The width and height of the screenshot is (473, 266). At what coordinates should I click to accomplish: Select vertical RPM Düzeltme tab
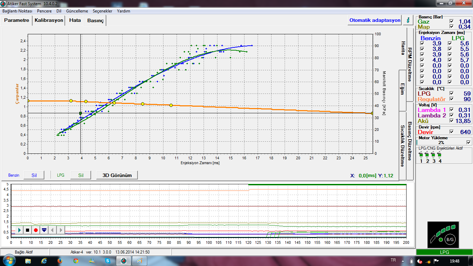point(410,64)
